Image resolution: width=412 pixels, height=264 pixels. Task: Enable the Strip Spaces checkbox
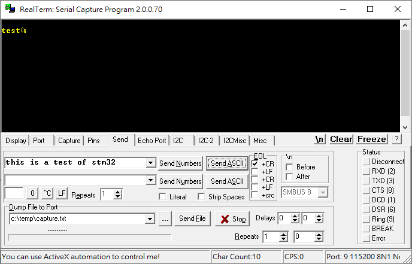pos(201,196)
